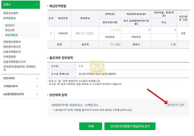
Task: Open 금융거래확인서 menu item
Action: pyautogui.click(x=12, y=52)
